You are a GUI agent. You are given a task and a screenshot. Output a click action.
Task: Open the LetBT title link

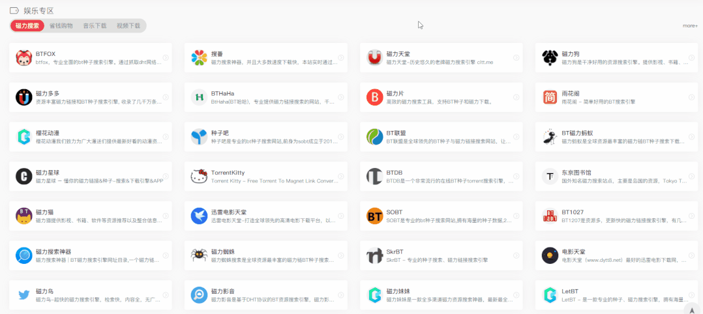(x=570, y=291)
